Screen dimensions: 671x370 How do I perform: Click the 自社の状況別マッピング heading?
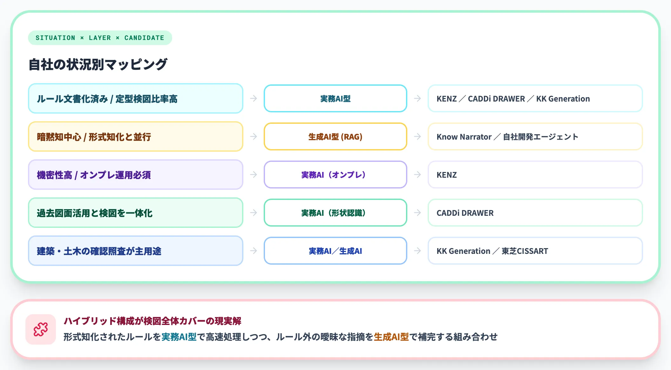98,64
